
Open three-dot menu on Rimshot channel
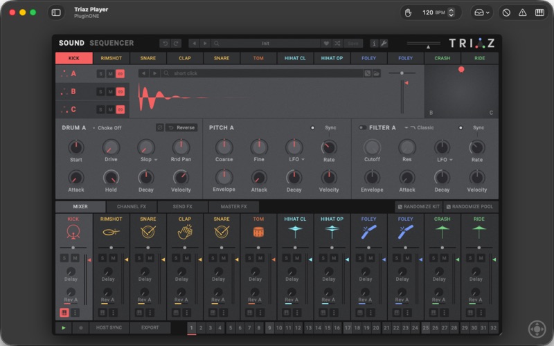tap(113, 313)
